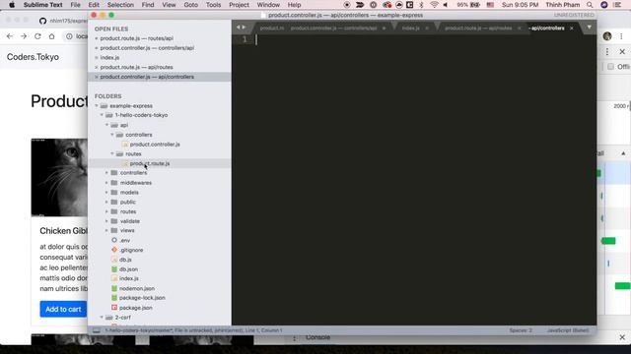Change syntax via JavaScript (Babel)
631x354 pixels.
(568, 330)
